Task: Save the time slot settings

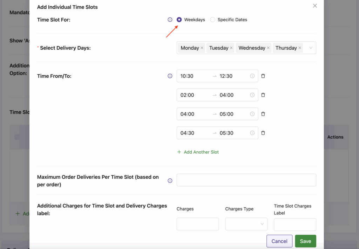Action: [305, 241]
